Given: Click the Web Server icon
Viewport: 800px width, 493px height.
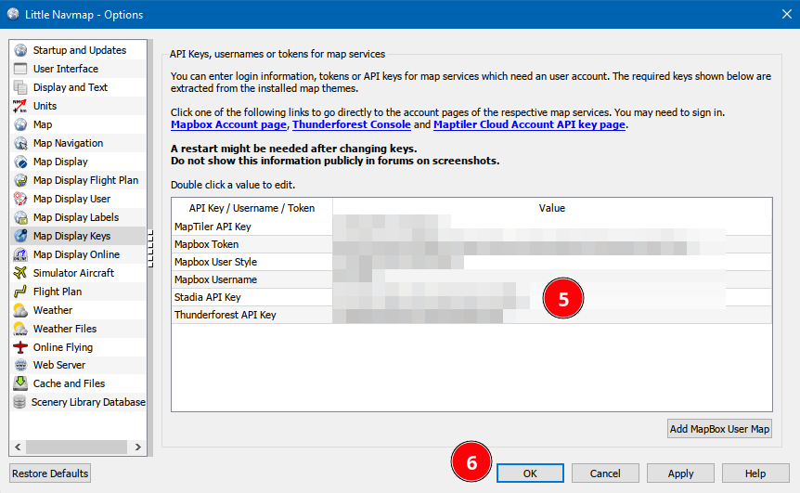Looking at the screenshot, I should pyautogui.click(x=20, y=365).
